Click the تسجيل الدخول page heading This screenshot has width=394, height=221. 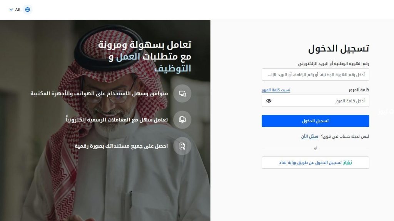coord(339,48)
